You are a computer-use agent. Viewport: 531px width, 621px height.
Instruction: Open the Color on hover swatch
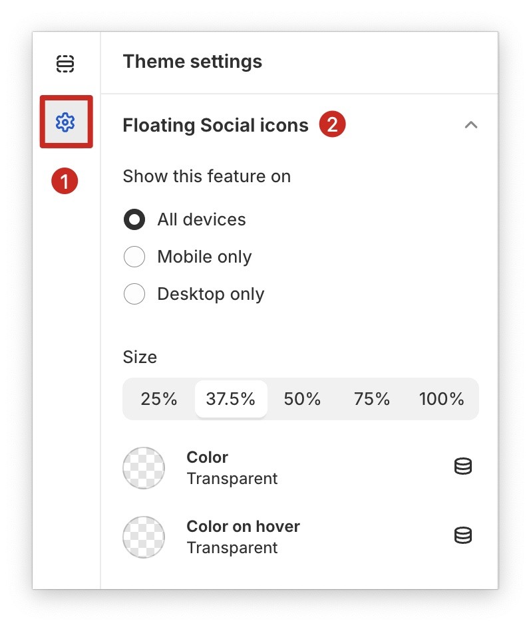click(x=144, y=537)
